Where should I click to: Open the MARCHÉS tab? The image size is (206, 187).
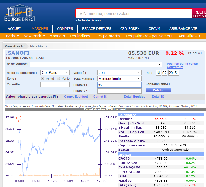tap(40, 29)
